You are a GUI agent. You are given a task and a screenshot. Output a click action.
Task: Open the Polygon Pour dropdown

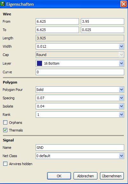(121, 90)
